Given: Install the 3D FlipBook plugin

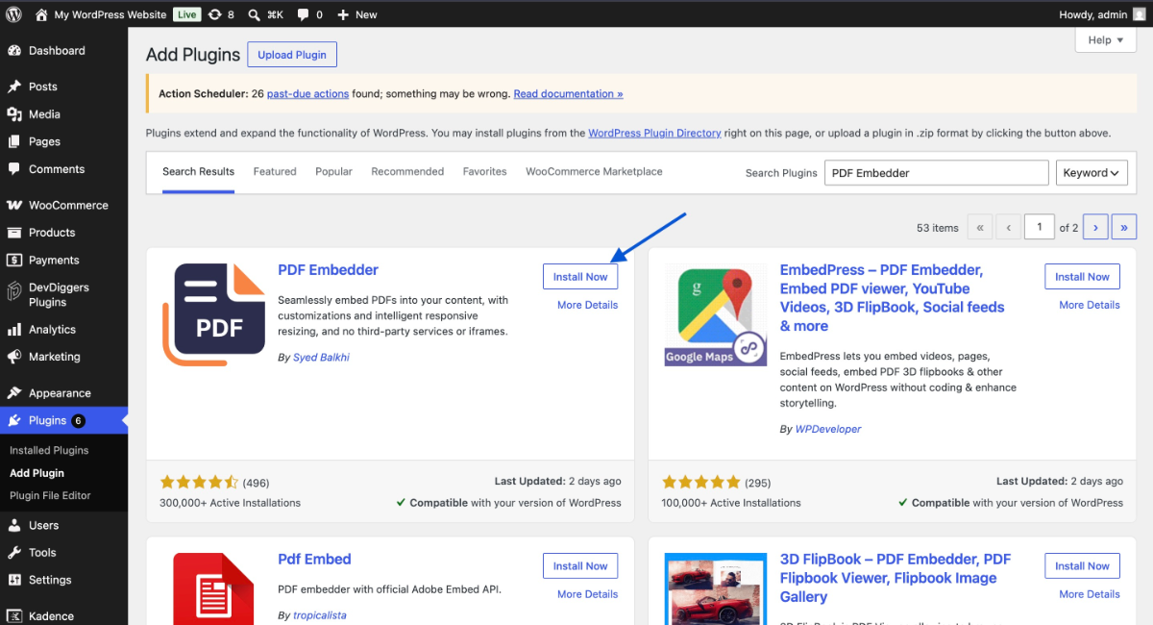Looking at the screenshot, I should click(1082, 566).
